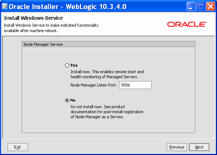Image resolution: width=217 pixels, height=155 pixels.
Task: Click the ORACLE logo
Action: (x=187, y=24)
